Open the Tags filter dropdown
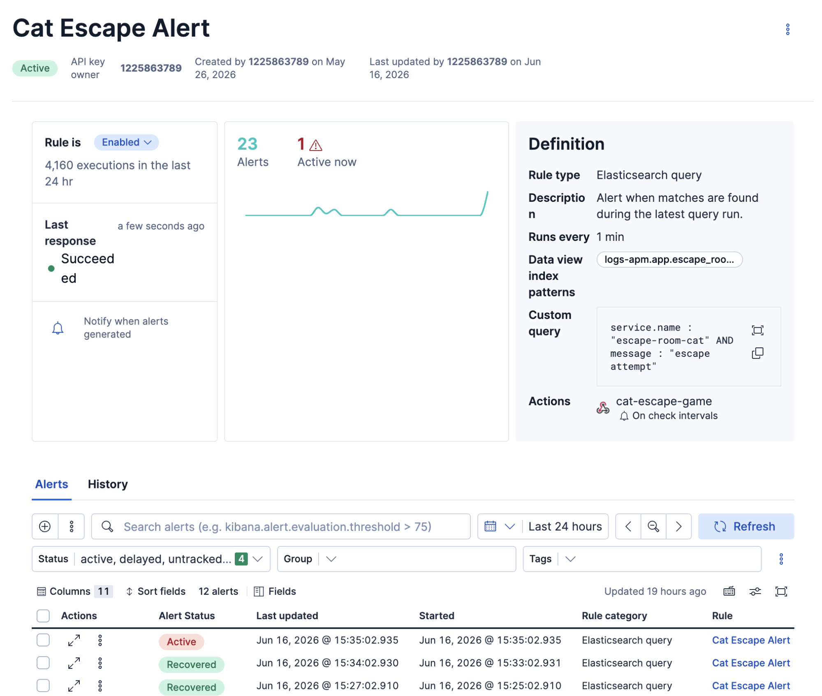Screen dimensions: 822x696 (x=642, y=559)
